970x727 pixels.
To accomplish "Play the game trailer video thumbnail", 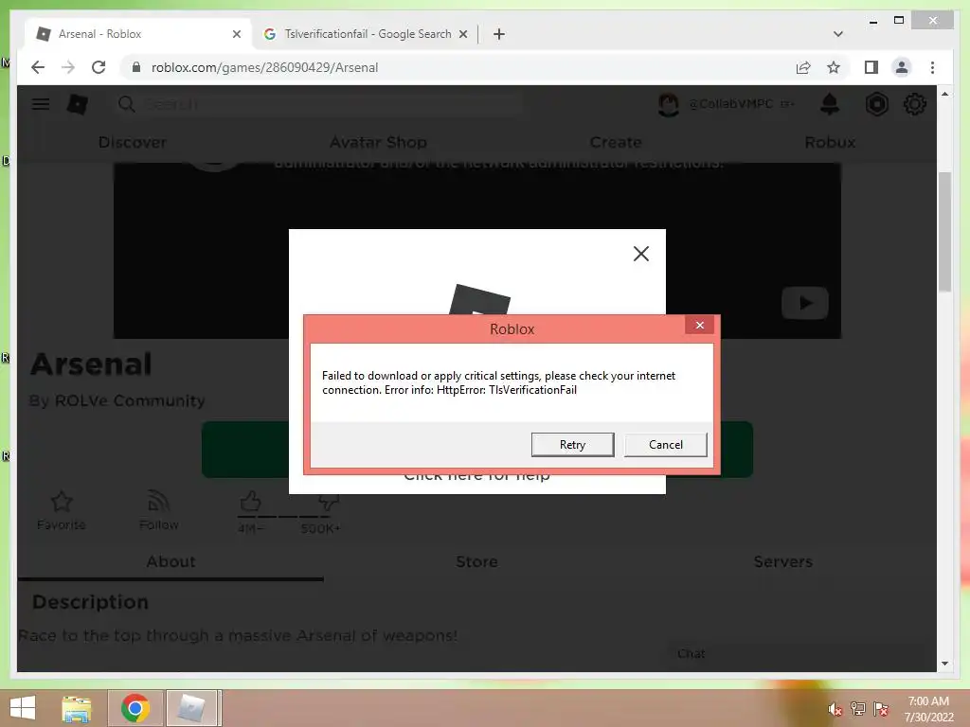I will [x=804, y=303].
